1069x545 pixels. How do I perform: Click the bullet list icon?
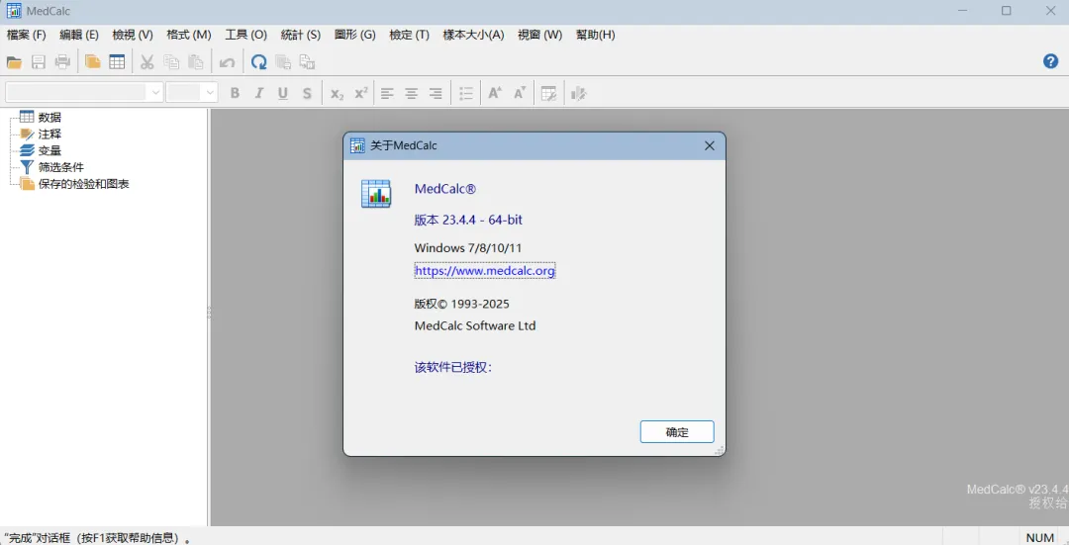pos(466,93)
